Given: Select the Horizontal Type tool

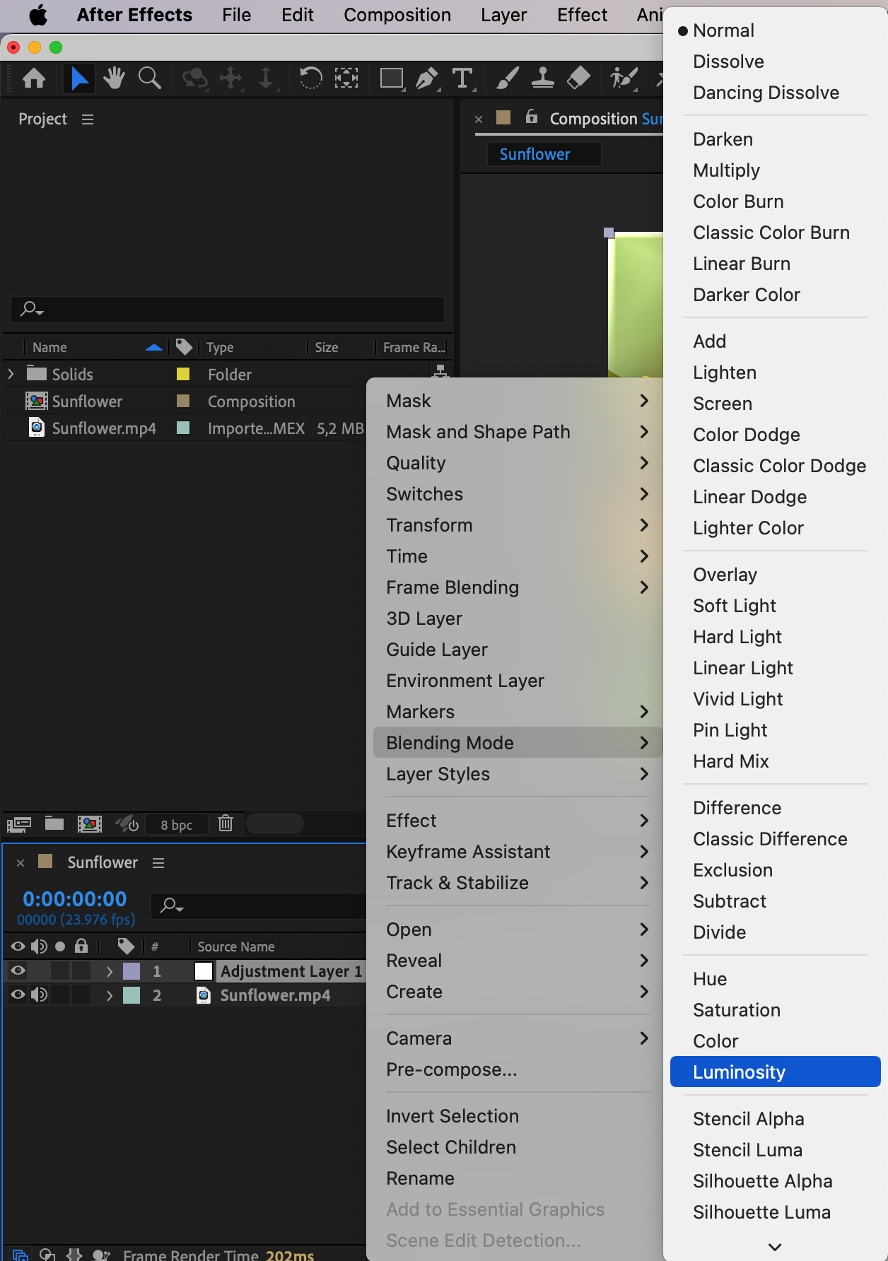Looking at the screenshot, I should (462, 78).
